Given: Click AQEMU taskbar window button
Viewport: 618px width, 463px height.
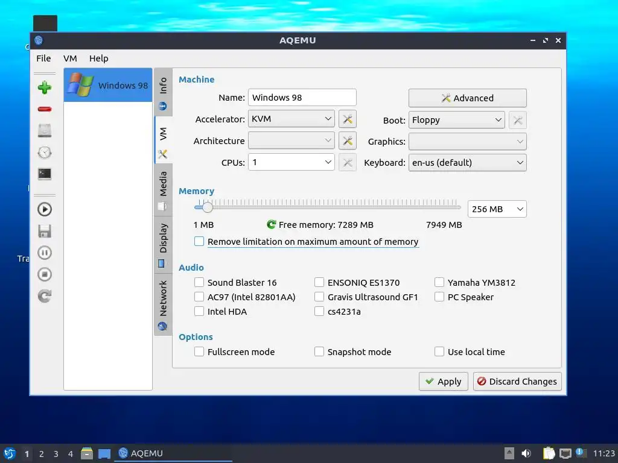Looking at the screenshot, I should click(x=173, y=453).
